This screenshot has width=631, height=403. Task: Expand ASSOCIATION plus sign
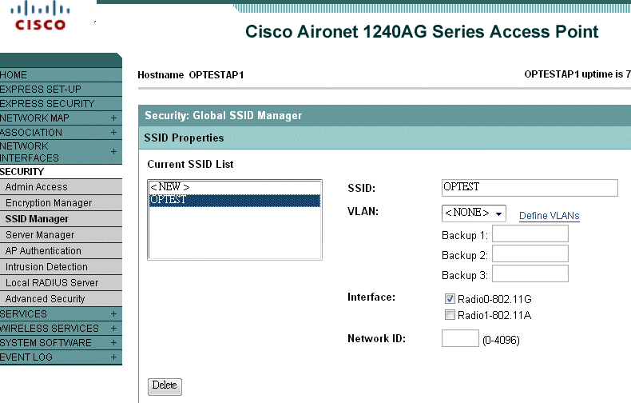[113, 132]
